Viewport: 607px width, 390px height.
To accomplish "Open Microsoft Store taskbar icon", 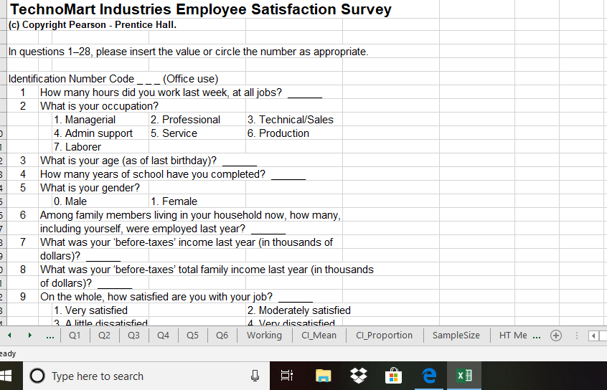I will [x=394, y=376].
